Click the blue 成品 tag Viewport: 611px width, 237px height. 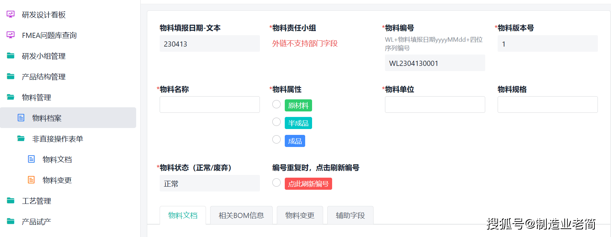click(295, 141)
